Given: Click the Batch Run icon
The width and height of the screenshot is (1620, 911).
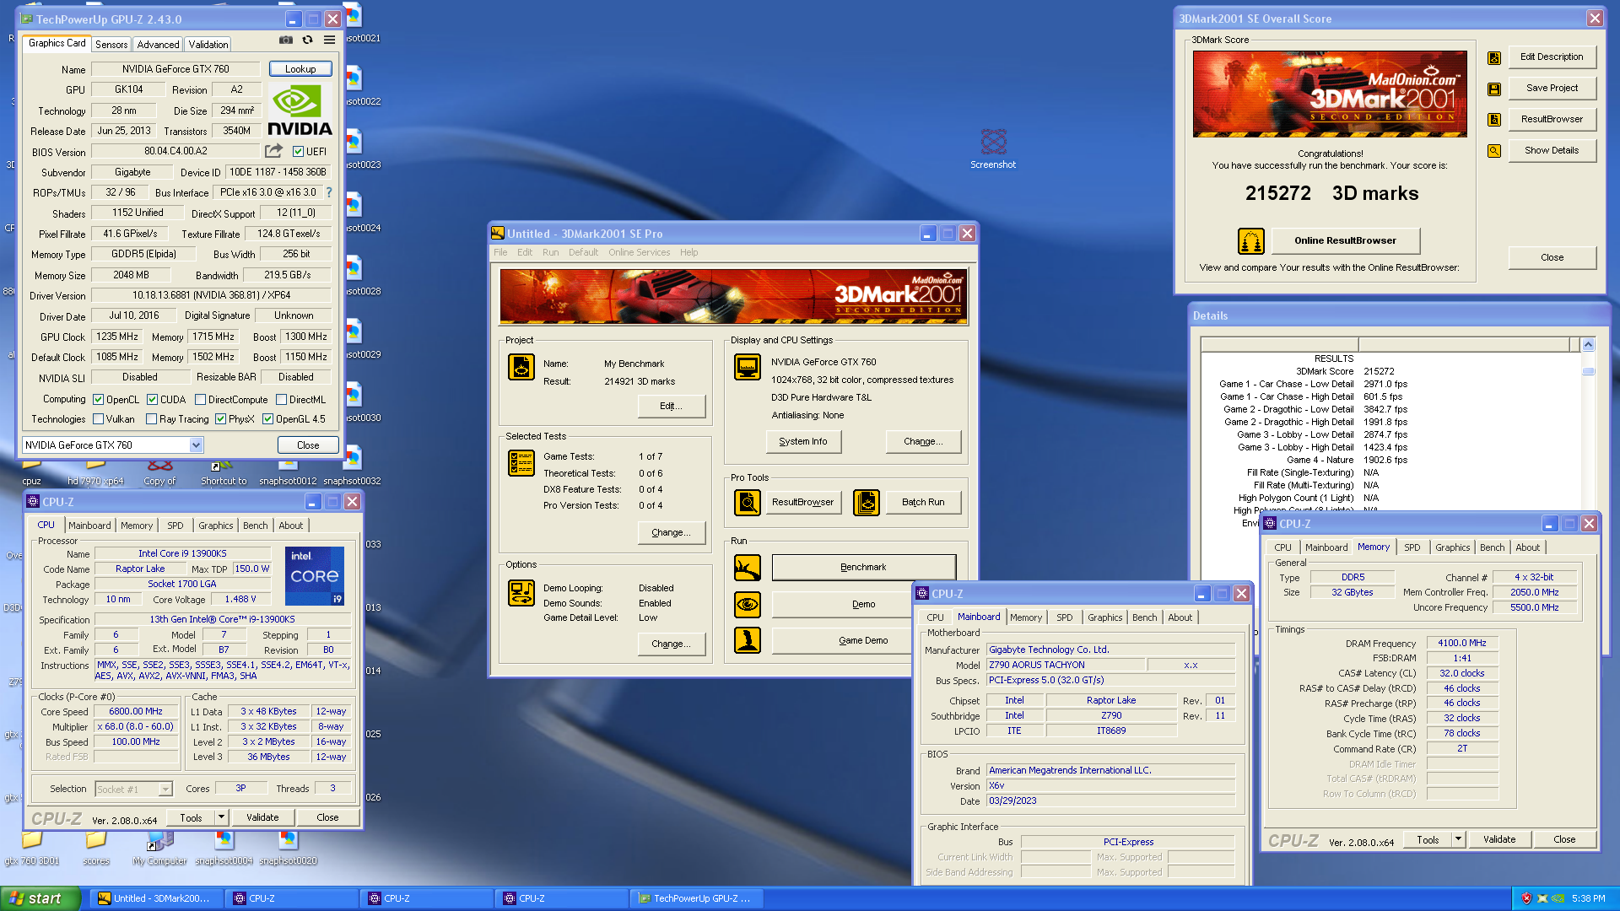Looking at the screenshot, I should (x=867, y=502).
